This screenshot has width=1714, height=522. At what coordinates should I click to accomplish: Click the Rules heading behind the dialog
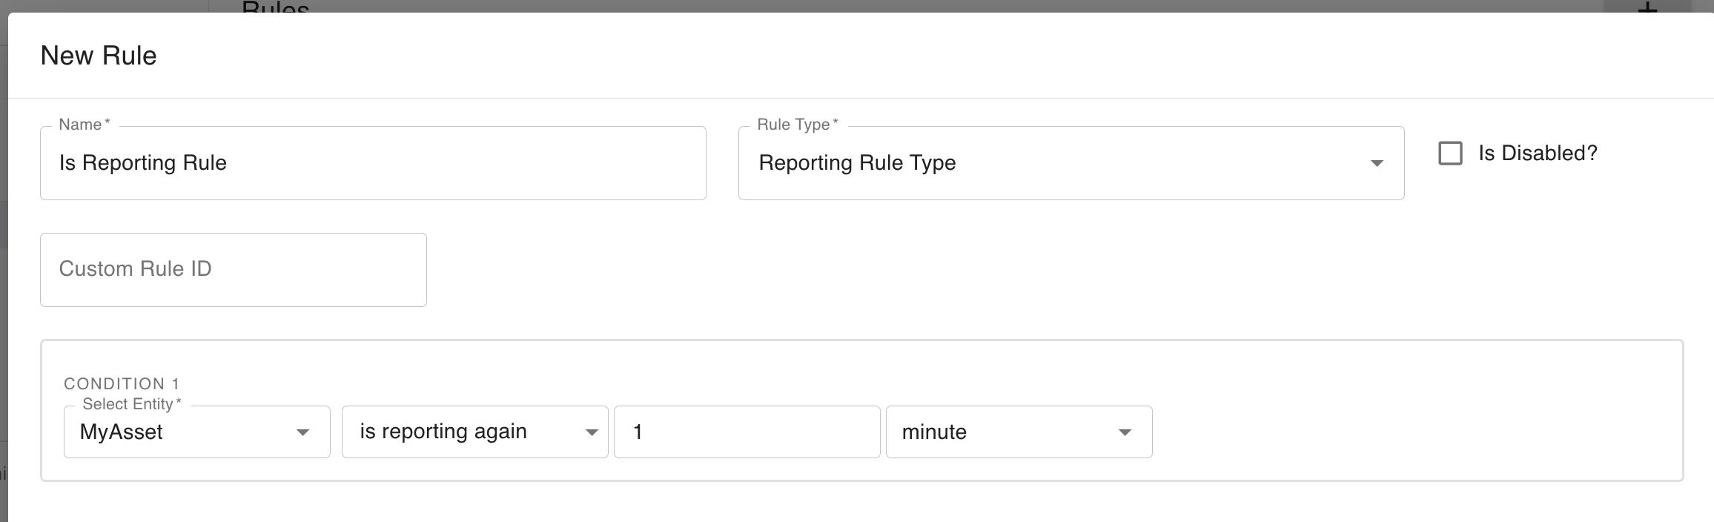pyautogui.click(x=275, y=7)
